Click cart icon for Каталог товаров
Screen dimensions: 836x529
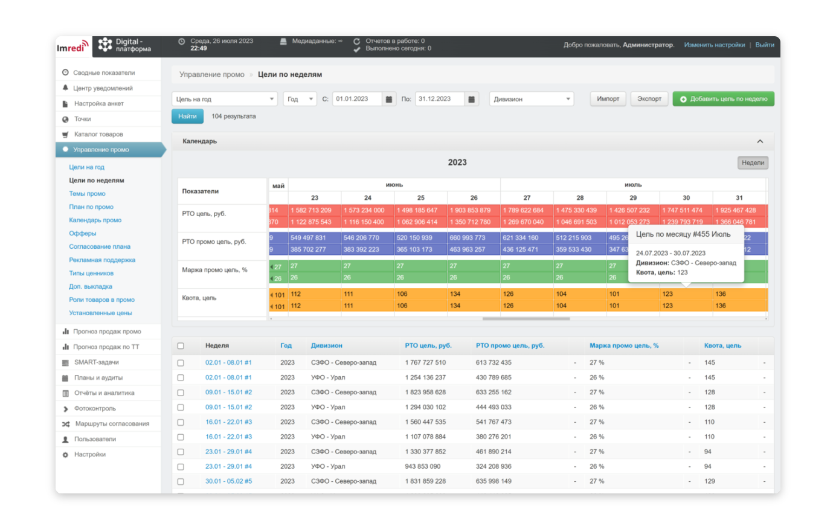pyautogui.click(x=65, y=135)
